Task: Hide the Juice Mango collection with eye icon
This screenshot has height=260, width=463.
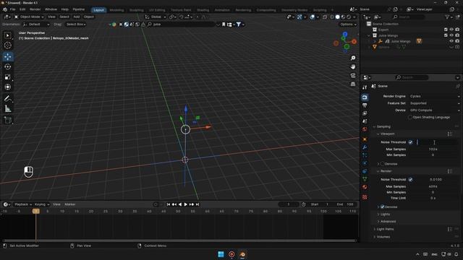Action: coord(451,35)
